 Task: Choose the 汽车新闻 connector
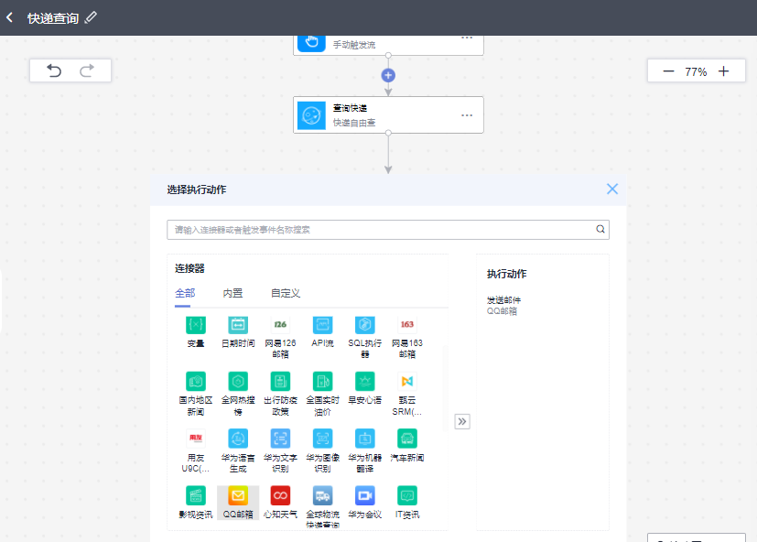point(407,446)
